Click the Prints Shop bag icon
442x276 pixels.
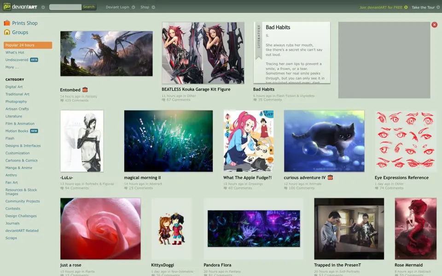click(x=7, y=23)
